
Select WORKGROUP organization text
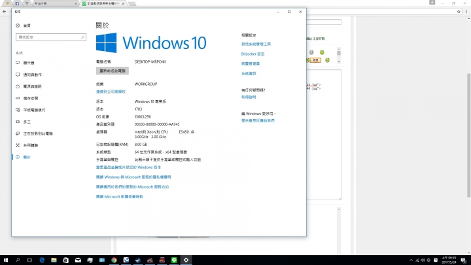(146, 84)
